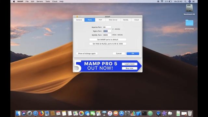This screenshot has height=117, width=208.
Task: Open Maps app in the Dock
Action: (x=75, y=113)
